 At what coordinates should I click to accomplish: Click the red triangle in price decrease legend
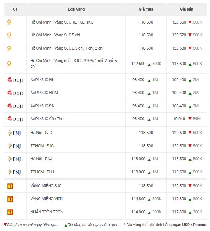[x=5, y=225]
